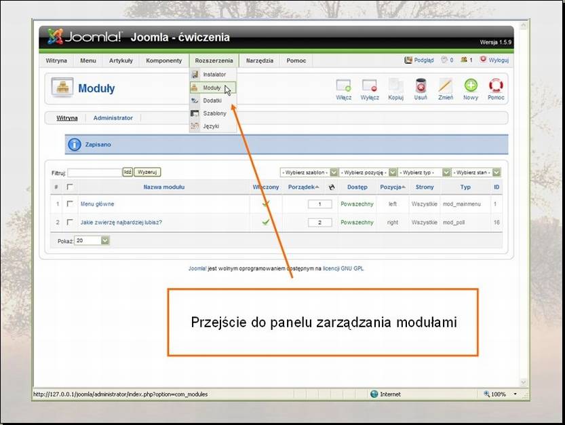Click the Podgląd preview icon
Image resolution: width=565 pixels, height=425 pixels.
tap(408, 60)
